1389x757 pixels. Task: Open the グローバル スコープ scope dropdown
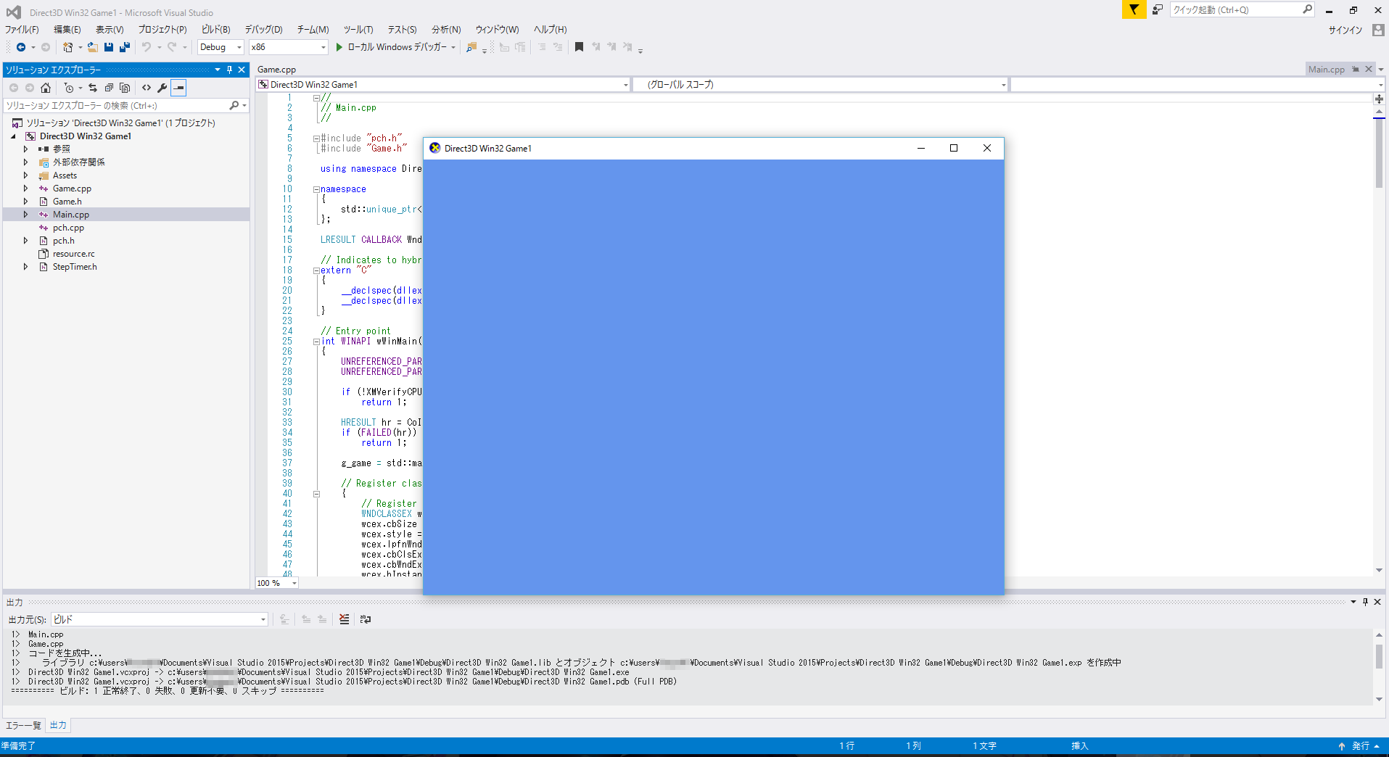click(820, 85)
